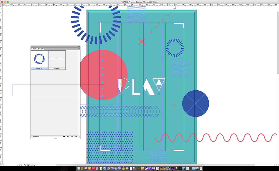Go to next page using status bar arrow
This screenshot has width=279, height=171.
20,165
